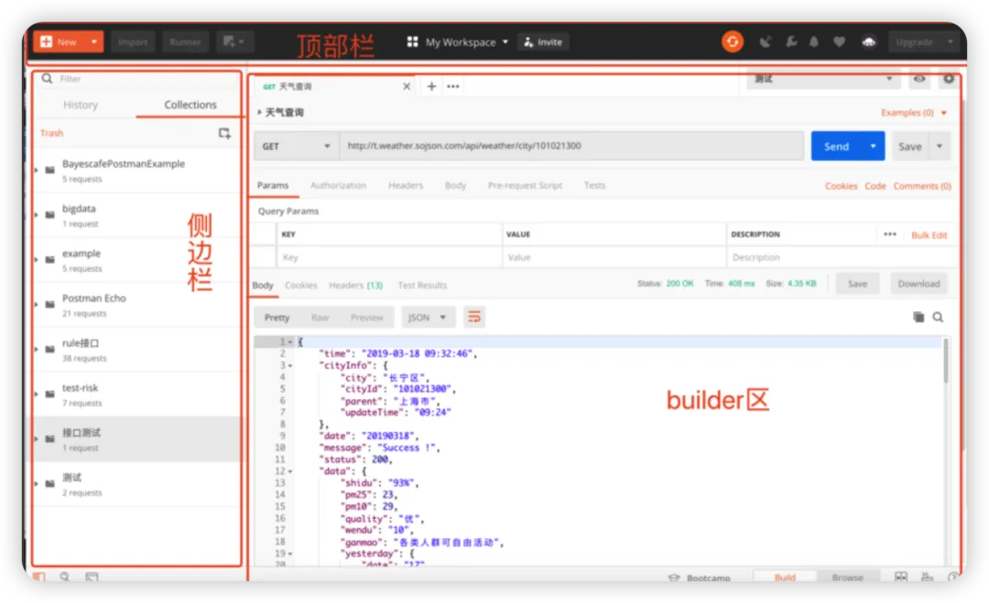
Task: Open the Send dropdown arrow
Action: (873, 146)
